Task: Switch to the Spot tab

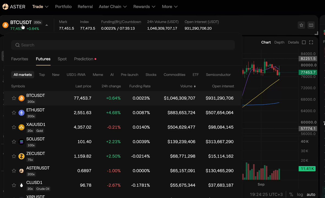Action: (x=62, y=59)
